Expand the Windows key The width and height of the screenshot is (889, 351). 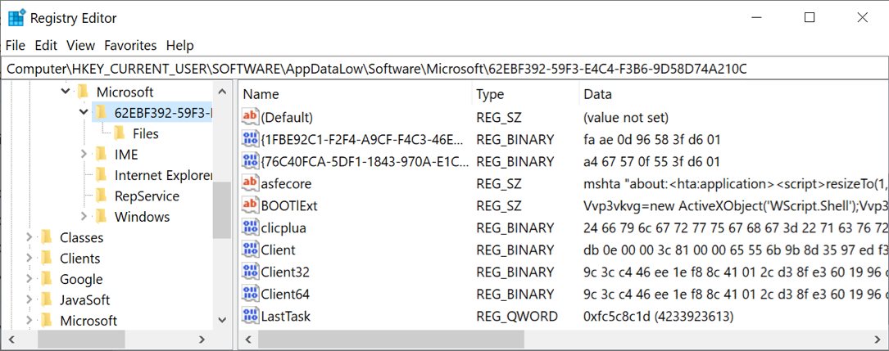point(84,217)
